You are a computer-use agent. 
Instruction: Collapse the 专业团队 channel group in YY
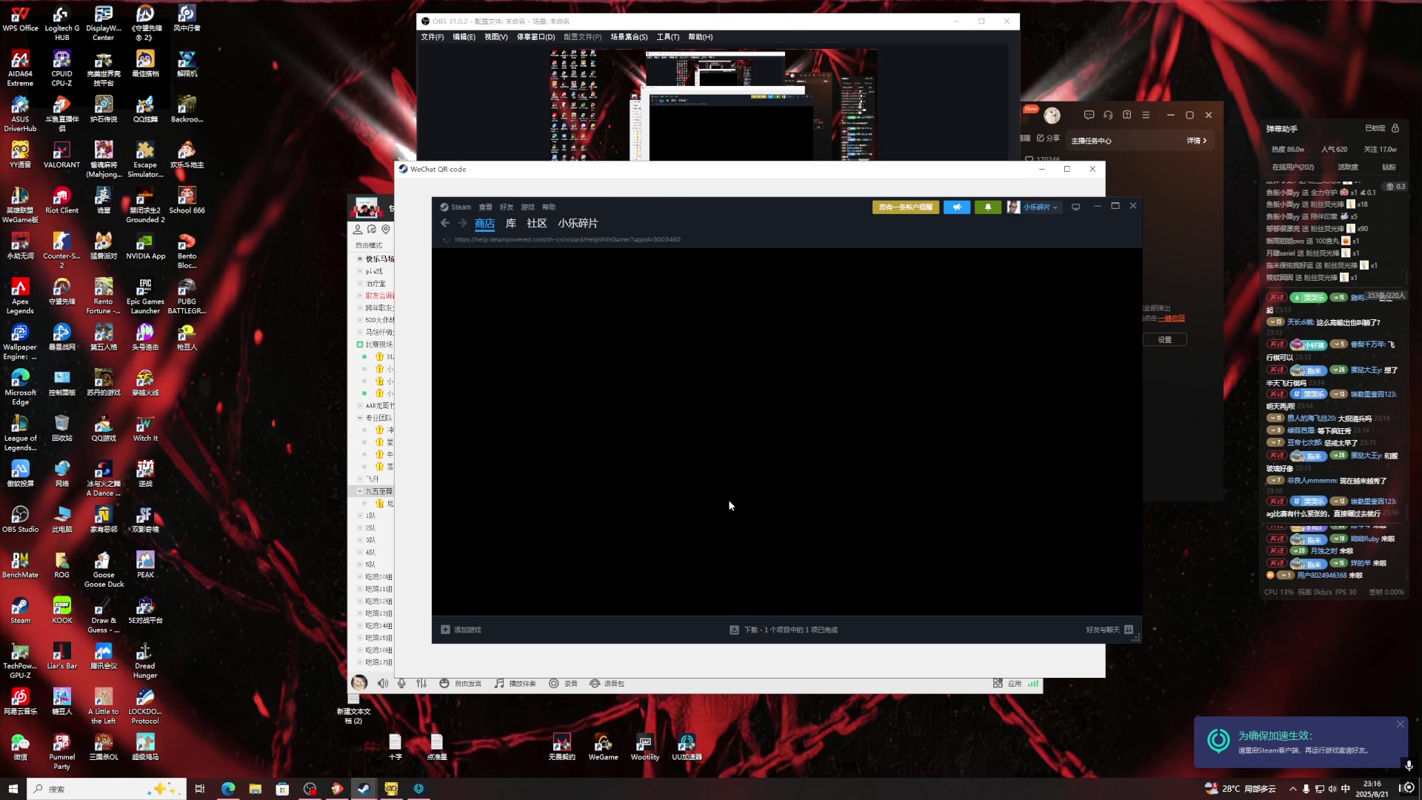click(360, 418)
